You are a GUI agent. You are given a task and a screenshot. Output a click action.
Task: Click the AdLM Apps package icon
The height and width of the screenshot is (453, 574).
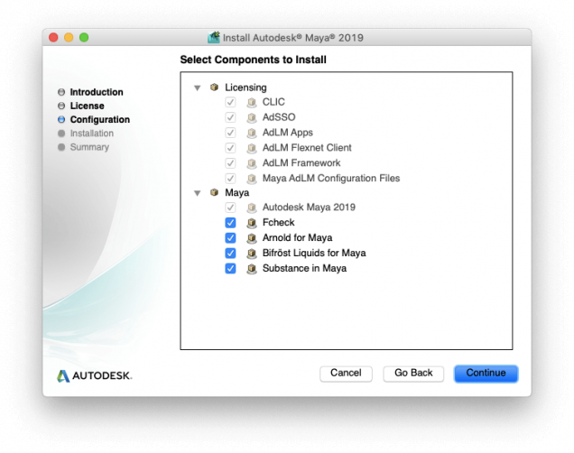[252, 133]
